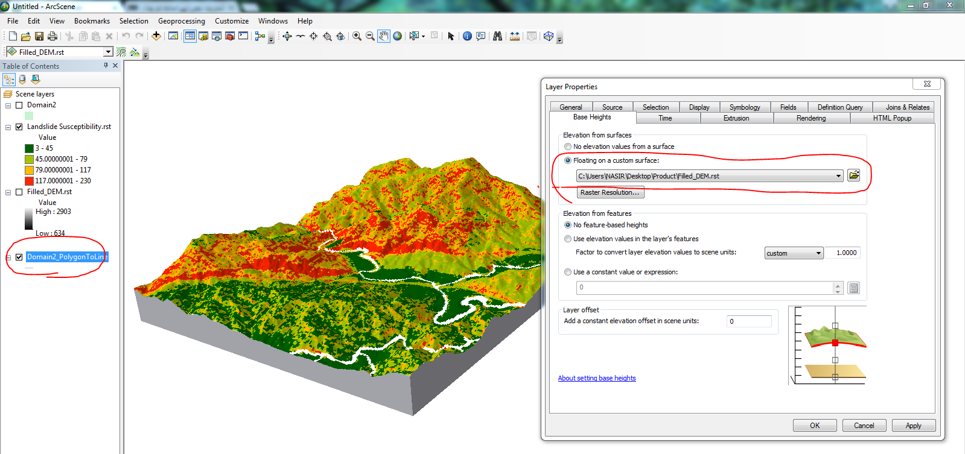Select the Zoom Out tool

[x=370, y=36]
